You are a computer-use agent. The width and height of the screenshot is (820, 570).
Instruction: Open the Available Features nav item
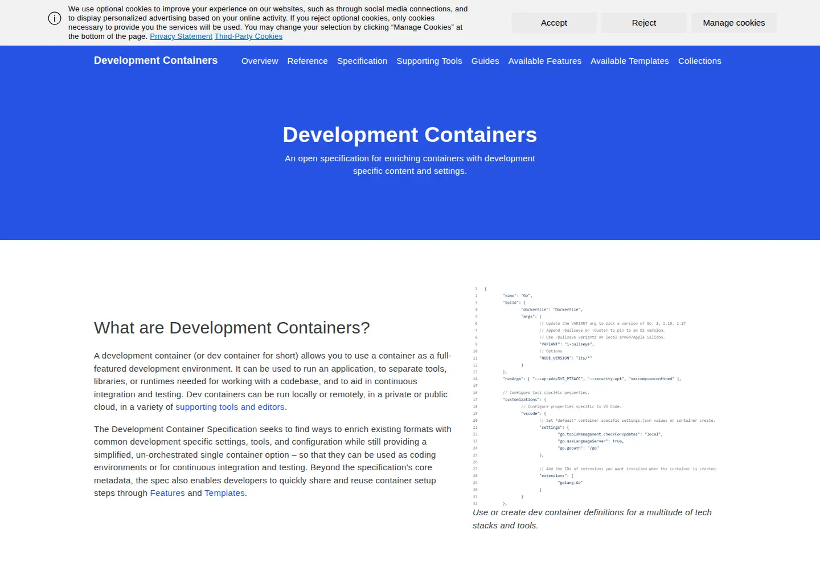click(545, 61)
